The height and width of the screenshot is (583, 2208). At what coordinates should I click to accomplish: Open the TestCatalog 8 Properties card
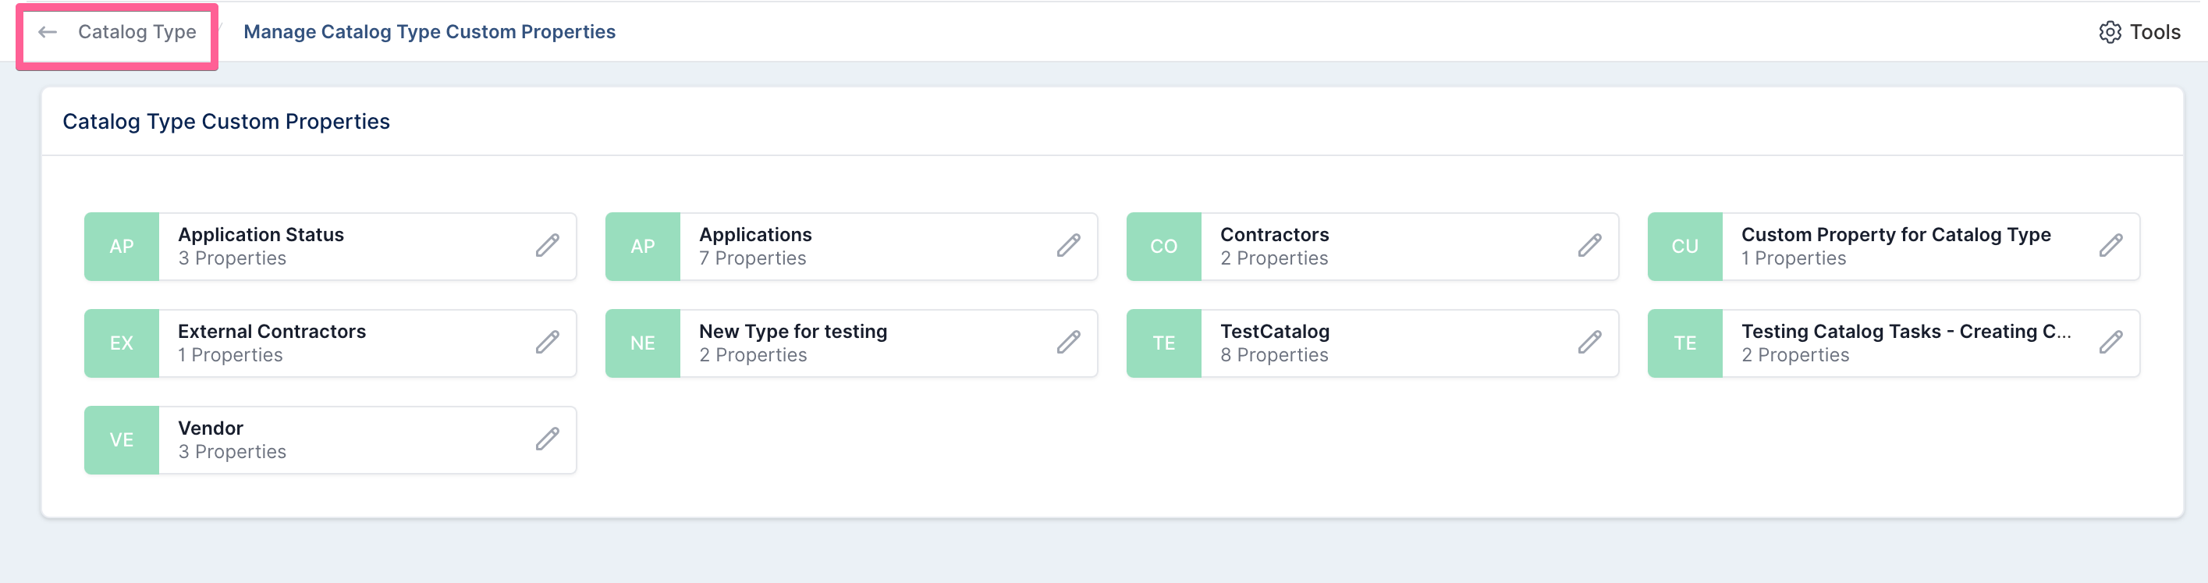point(1372,343)
